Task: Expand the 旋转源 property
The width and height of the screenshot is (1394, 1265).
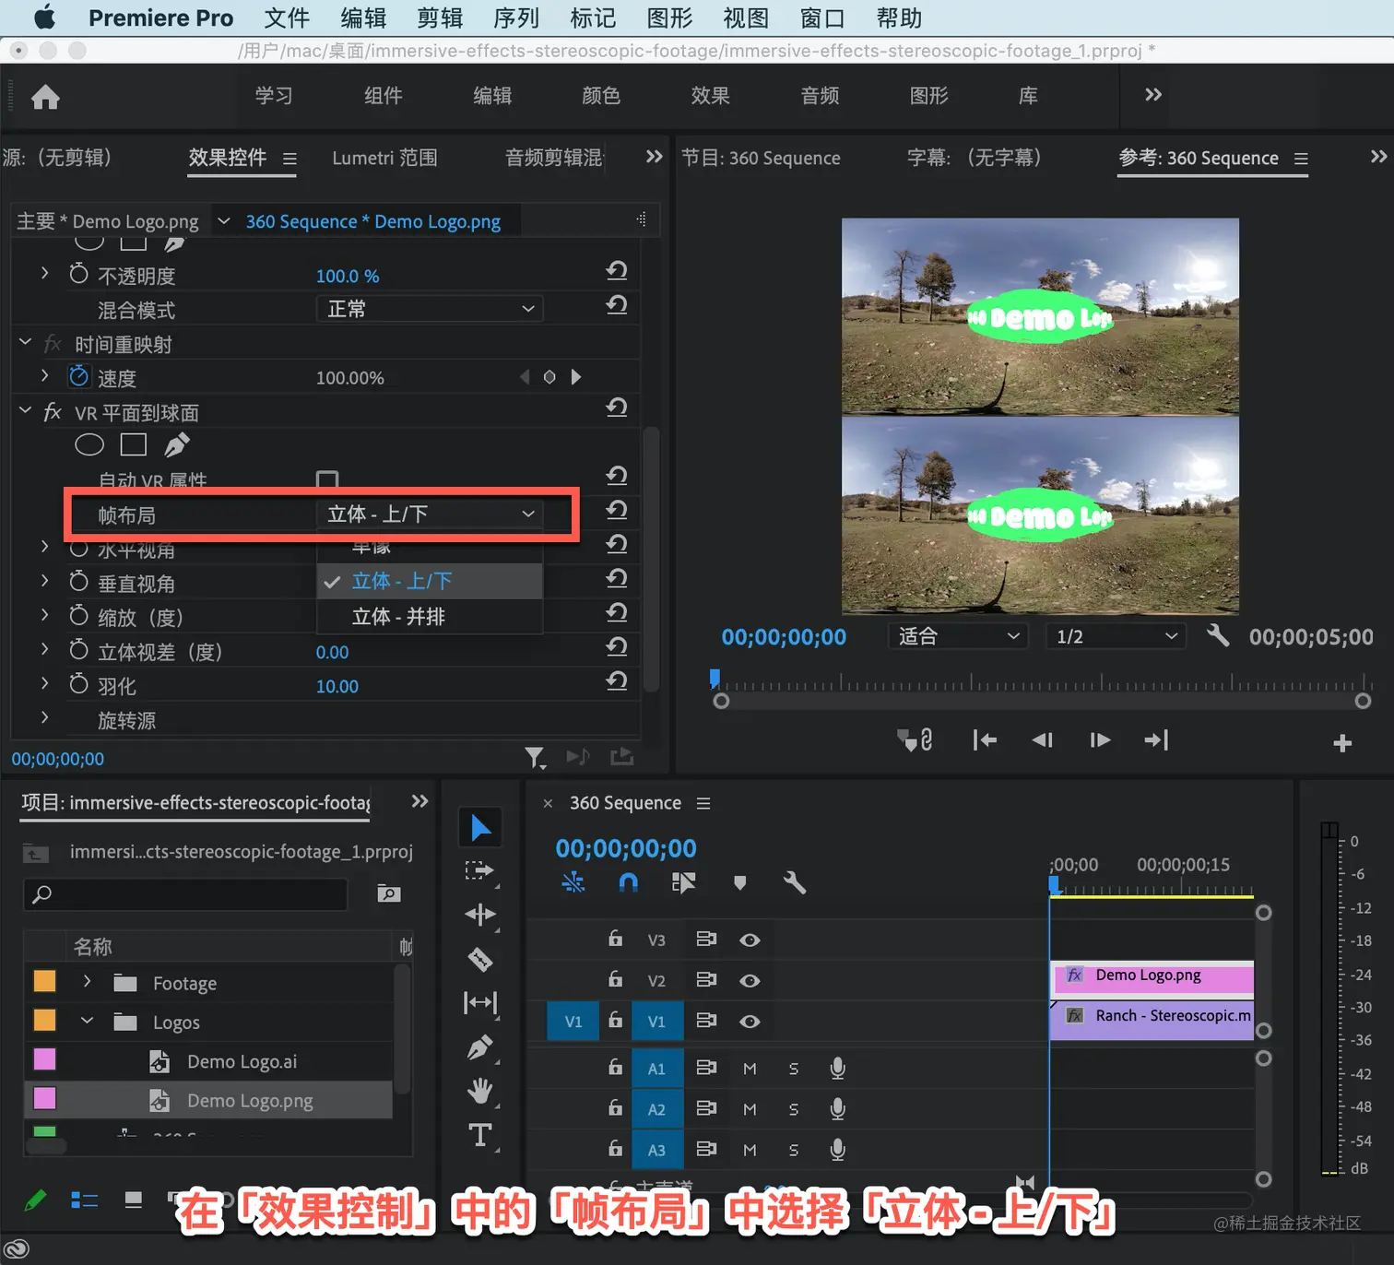Action: [x=44, y=718]
